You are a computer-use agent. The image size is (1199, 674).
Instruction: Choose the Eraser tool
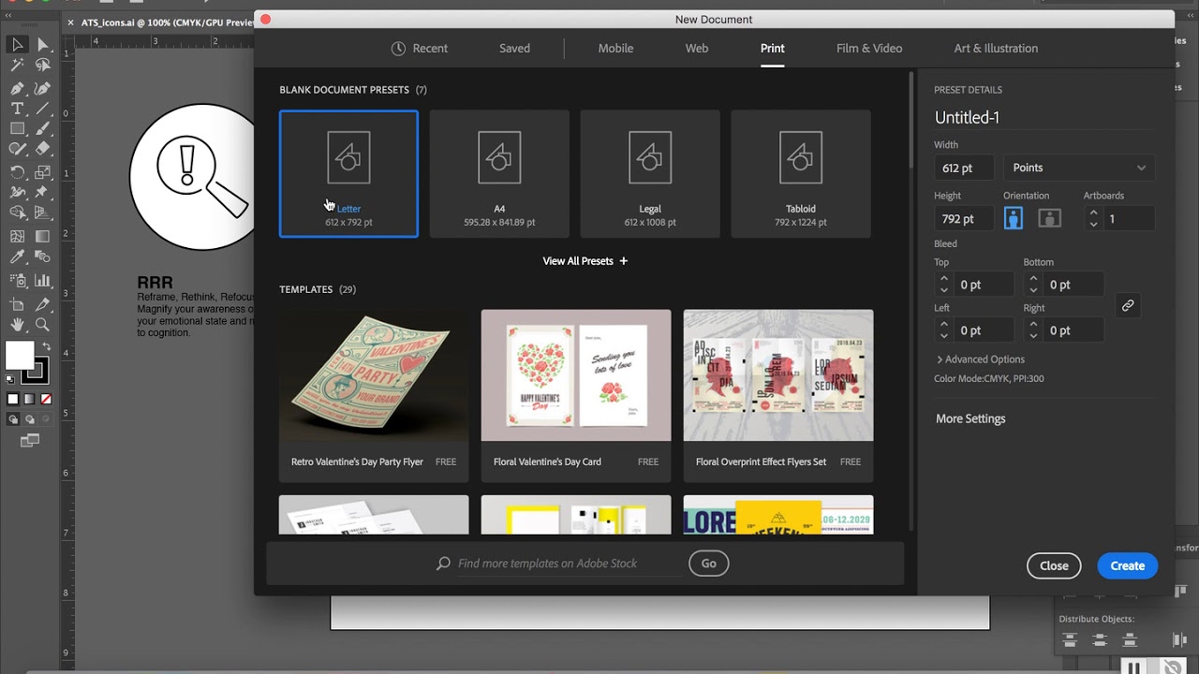tap(43, 149)
